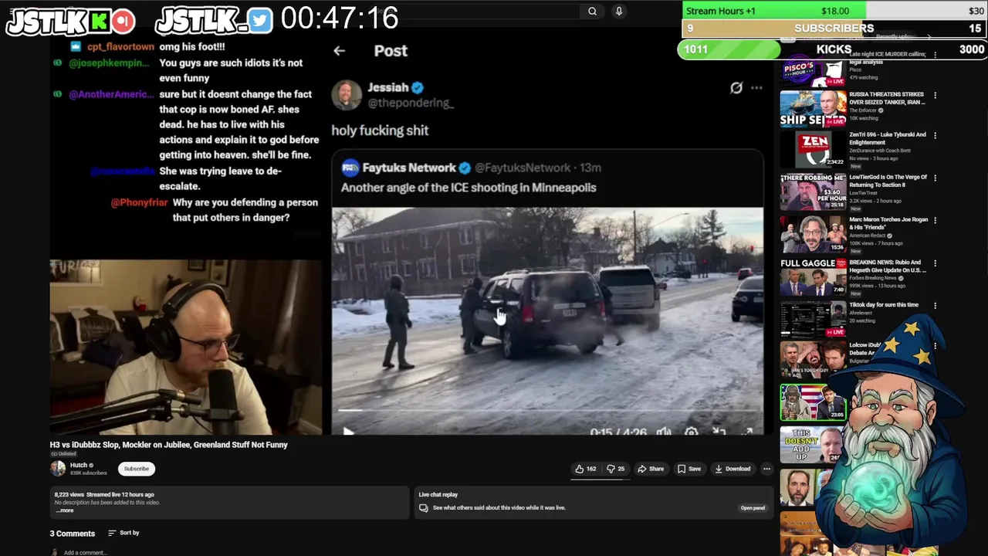The width and height of the screenshot is (988, 556).
Task: Click the Hutch channel name
Action: point(79,465)
